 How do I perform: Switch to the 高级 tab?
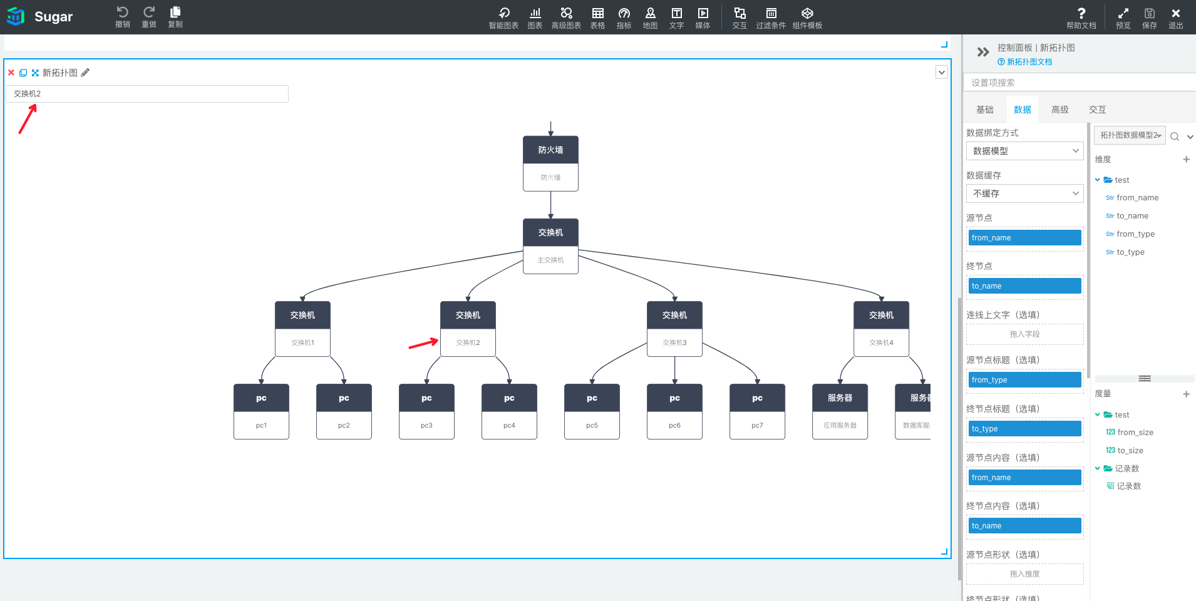click(x=1059, y=110)
